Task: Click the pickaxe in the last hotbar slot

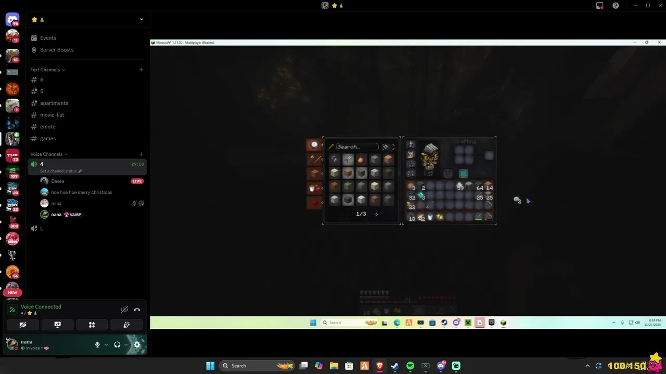Action: pos(489,217)
